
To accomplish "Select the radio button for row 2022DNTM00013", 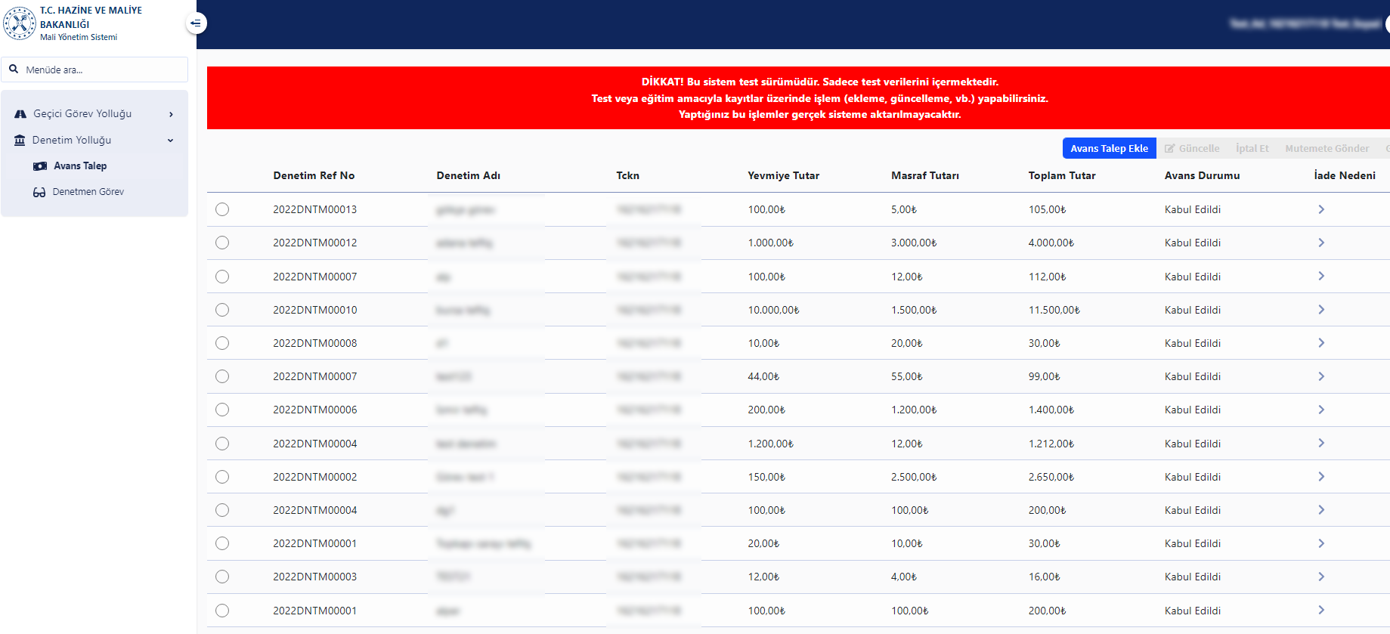I will point(222,209).
